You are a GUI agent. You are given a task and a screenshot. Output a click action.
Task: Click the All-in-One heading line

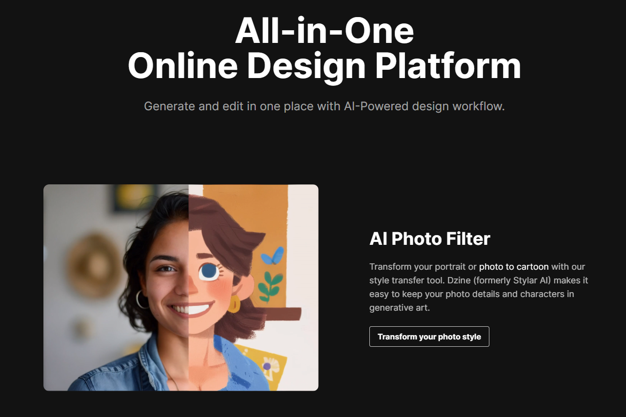(324, 30)
